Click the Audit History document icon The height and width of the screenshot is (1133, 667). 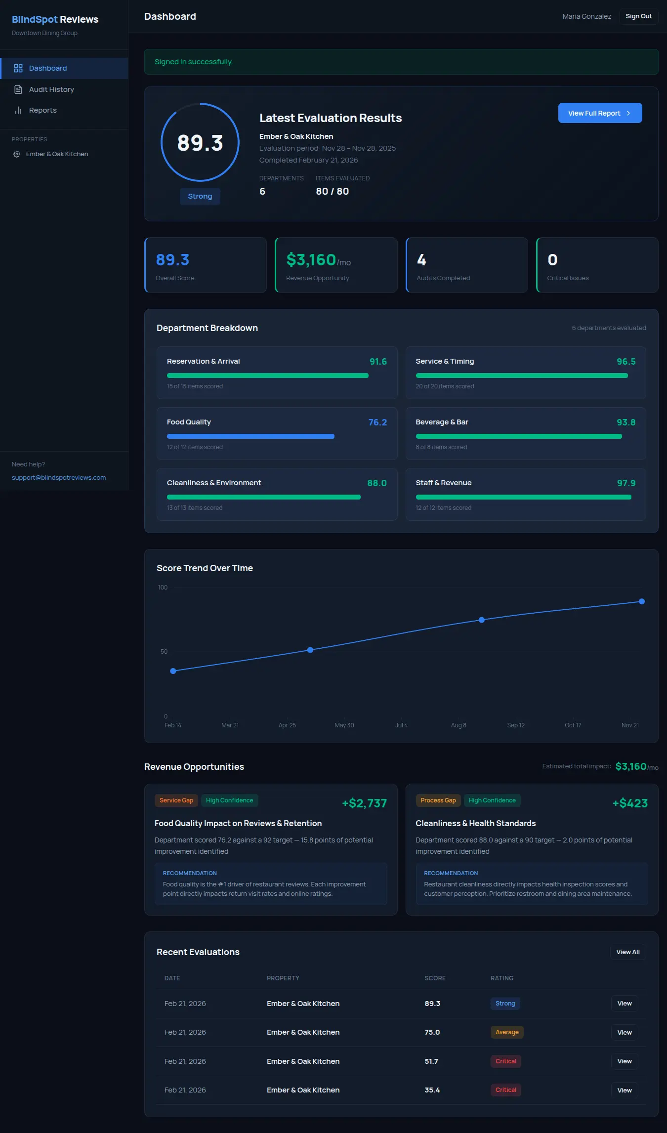click(18, 89)
